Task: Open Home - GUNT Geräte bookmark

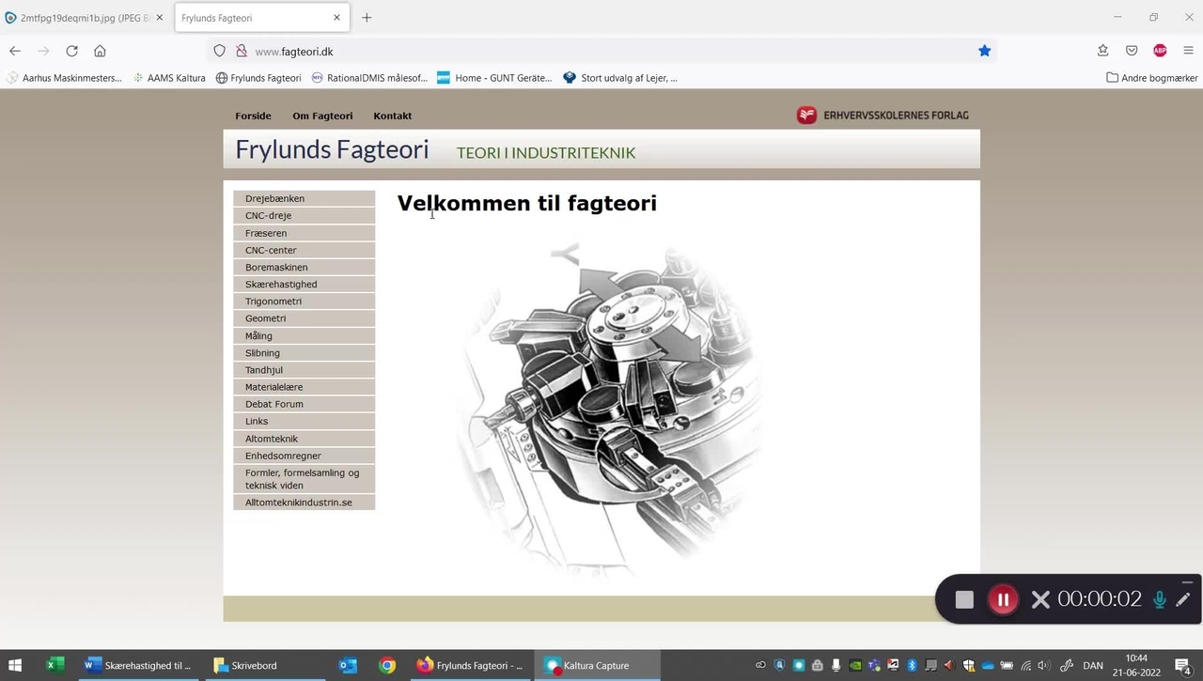Action: tap(495, 78)
